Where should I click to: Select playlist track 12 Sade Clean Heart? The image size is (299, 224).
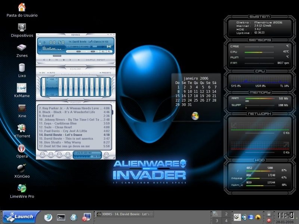click(x=74, y=127)
